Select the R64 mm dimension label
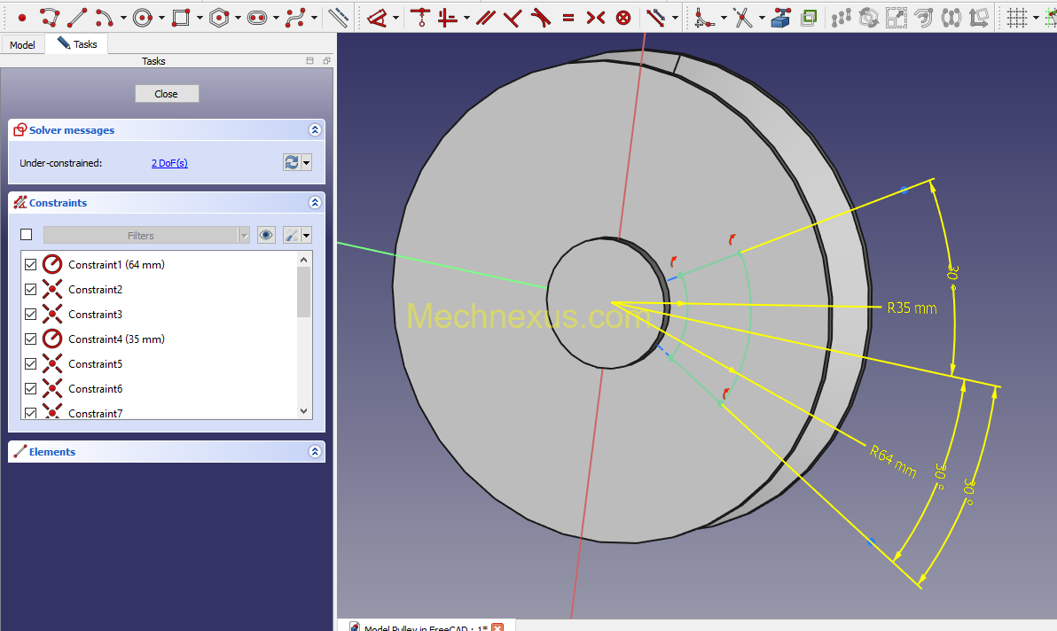 893,462
